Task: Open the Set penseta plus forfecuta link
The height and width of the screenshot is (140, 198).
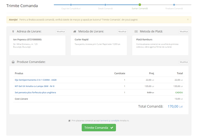Action: (x=35, y=92)
